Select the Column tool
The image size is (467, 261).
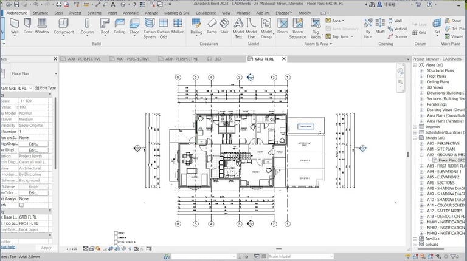click(x=87, y=27)
